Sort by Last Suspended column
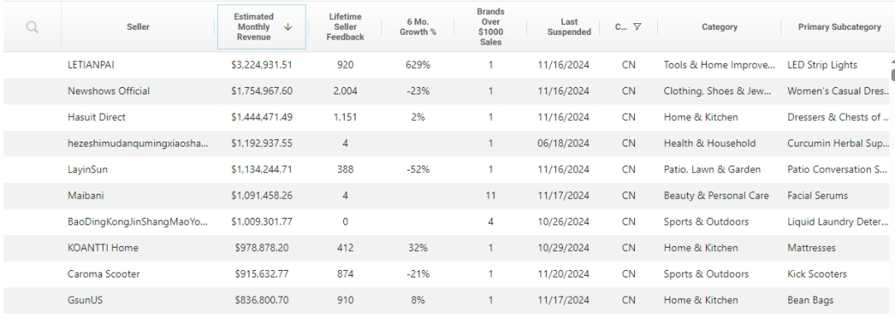The height and width of the screenshot is (318, 895). coord(569,26)
